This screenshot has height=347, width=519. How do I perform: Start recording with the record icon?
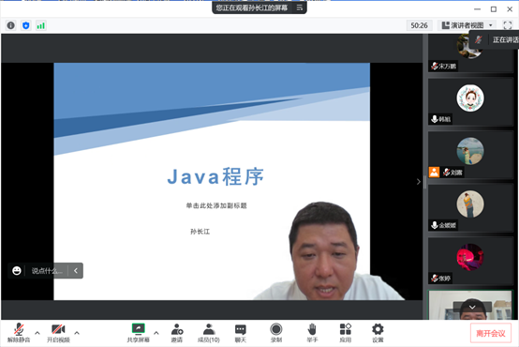tap(276, 333)
